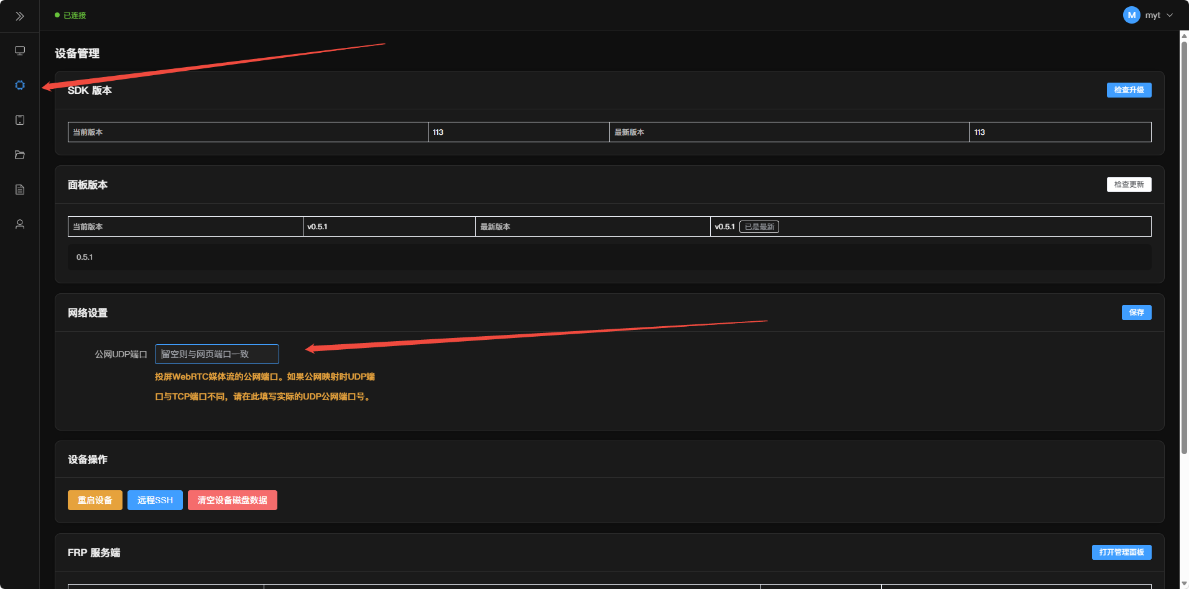Save network settings with 保存 button
The image size is (1189, 589).
1136,313
